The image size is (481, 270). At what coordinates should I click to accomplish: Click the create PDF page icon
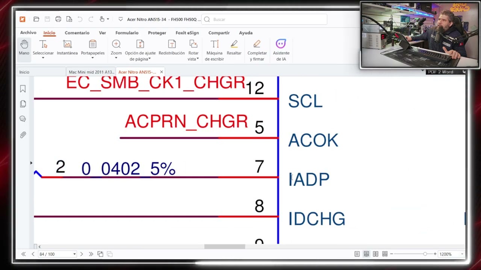coord(69,19)
